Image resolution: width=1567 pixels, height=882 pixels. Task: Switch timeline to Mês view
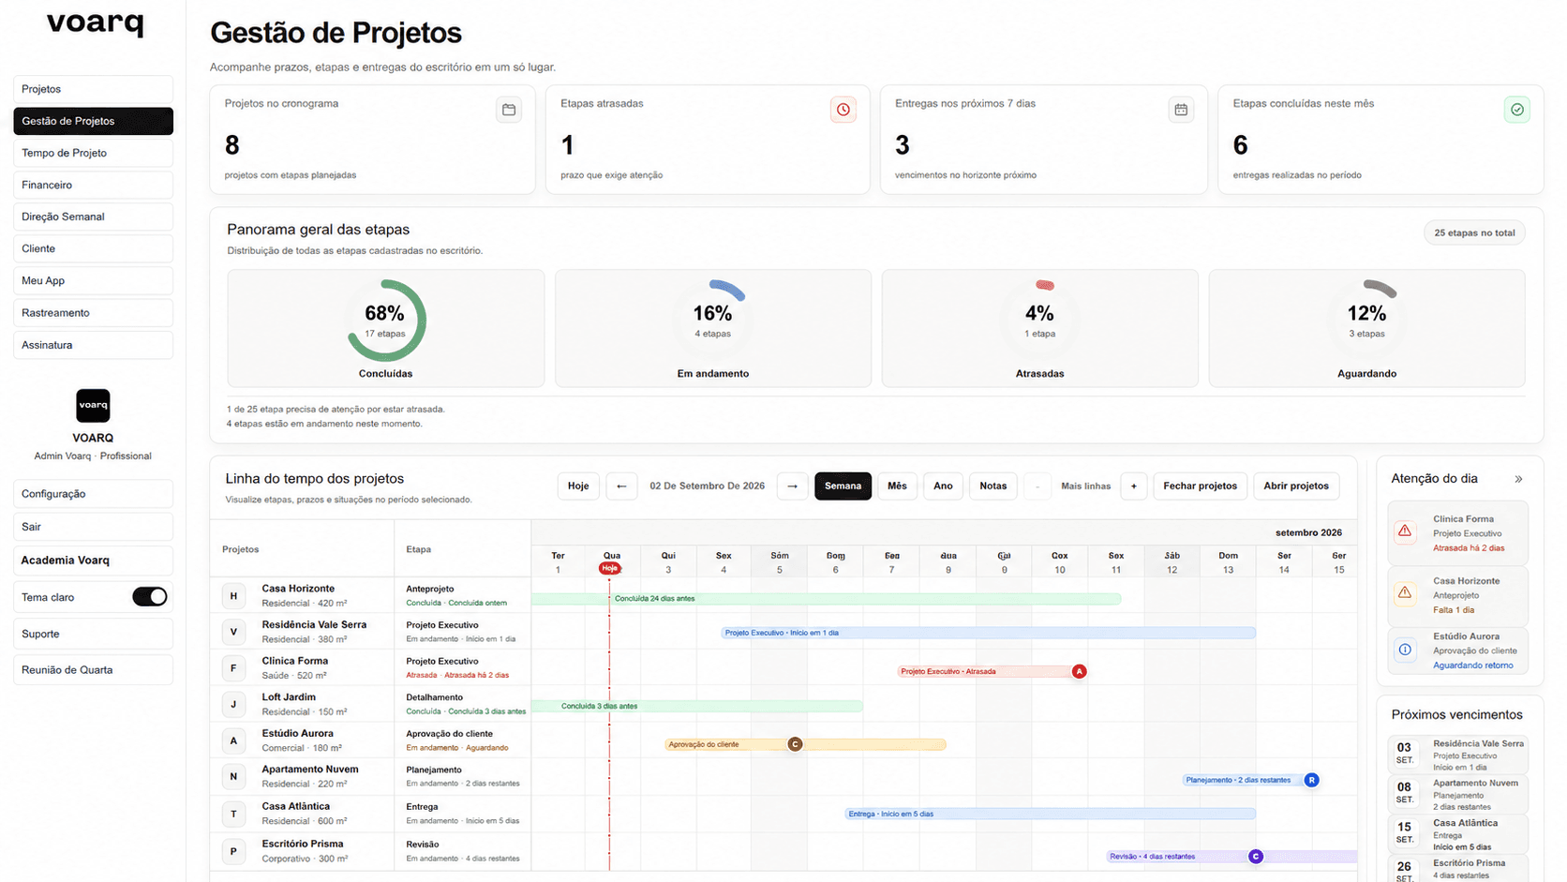(x=897, y=486)
